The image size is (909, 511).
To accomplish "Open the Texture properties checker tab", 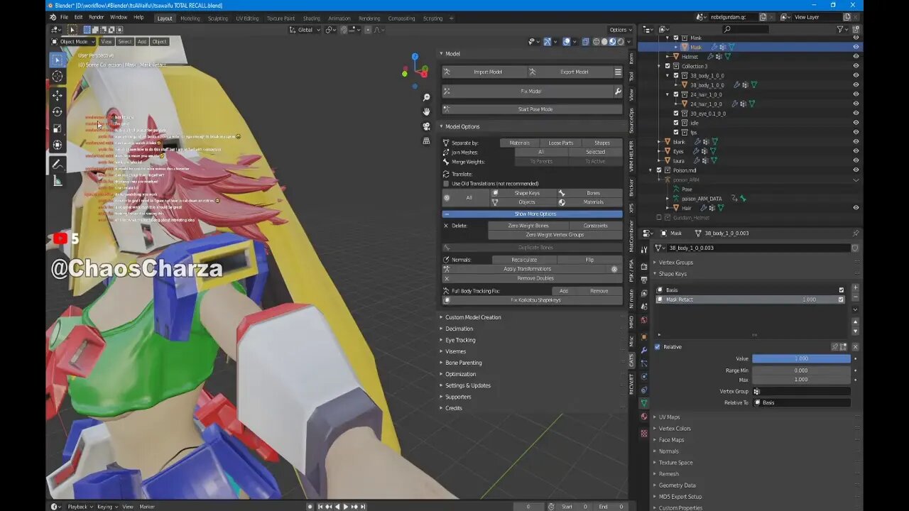I will [x=644, y=433].
